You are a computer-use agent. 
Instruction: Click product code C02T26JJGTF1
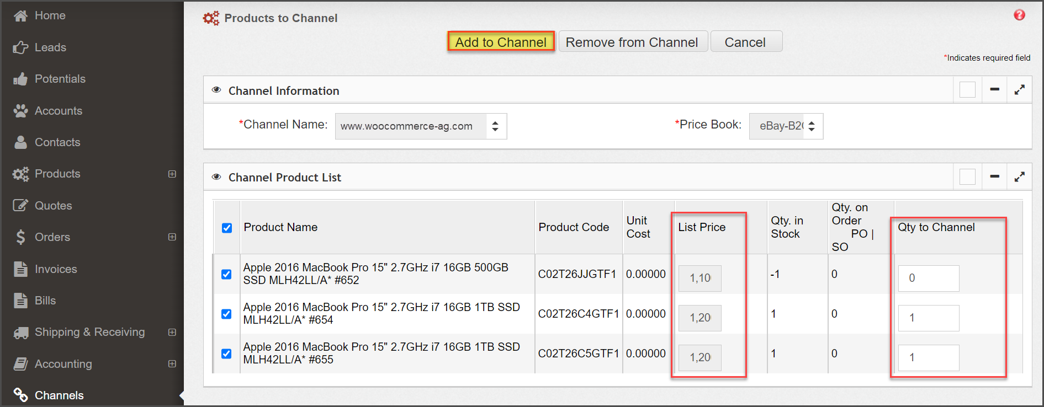click(x=577, y=274)
